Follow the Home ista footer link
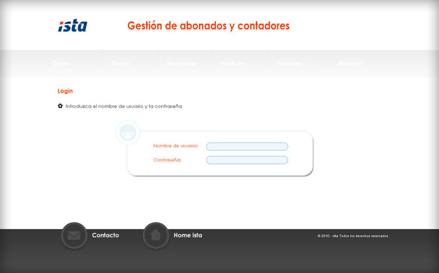 [x=188, y=235]
